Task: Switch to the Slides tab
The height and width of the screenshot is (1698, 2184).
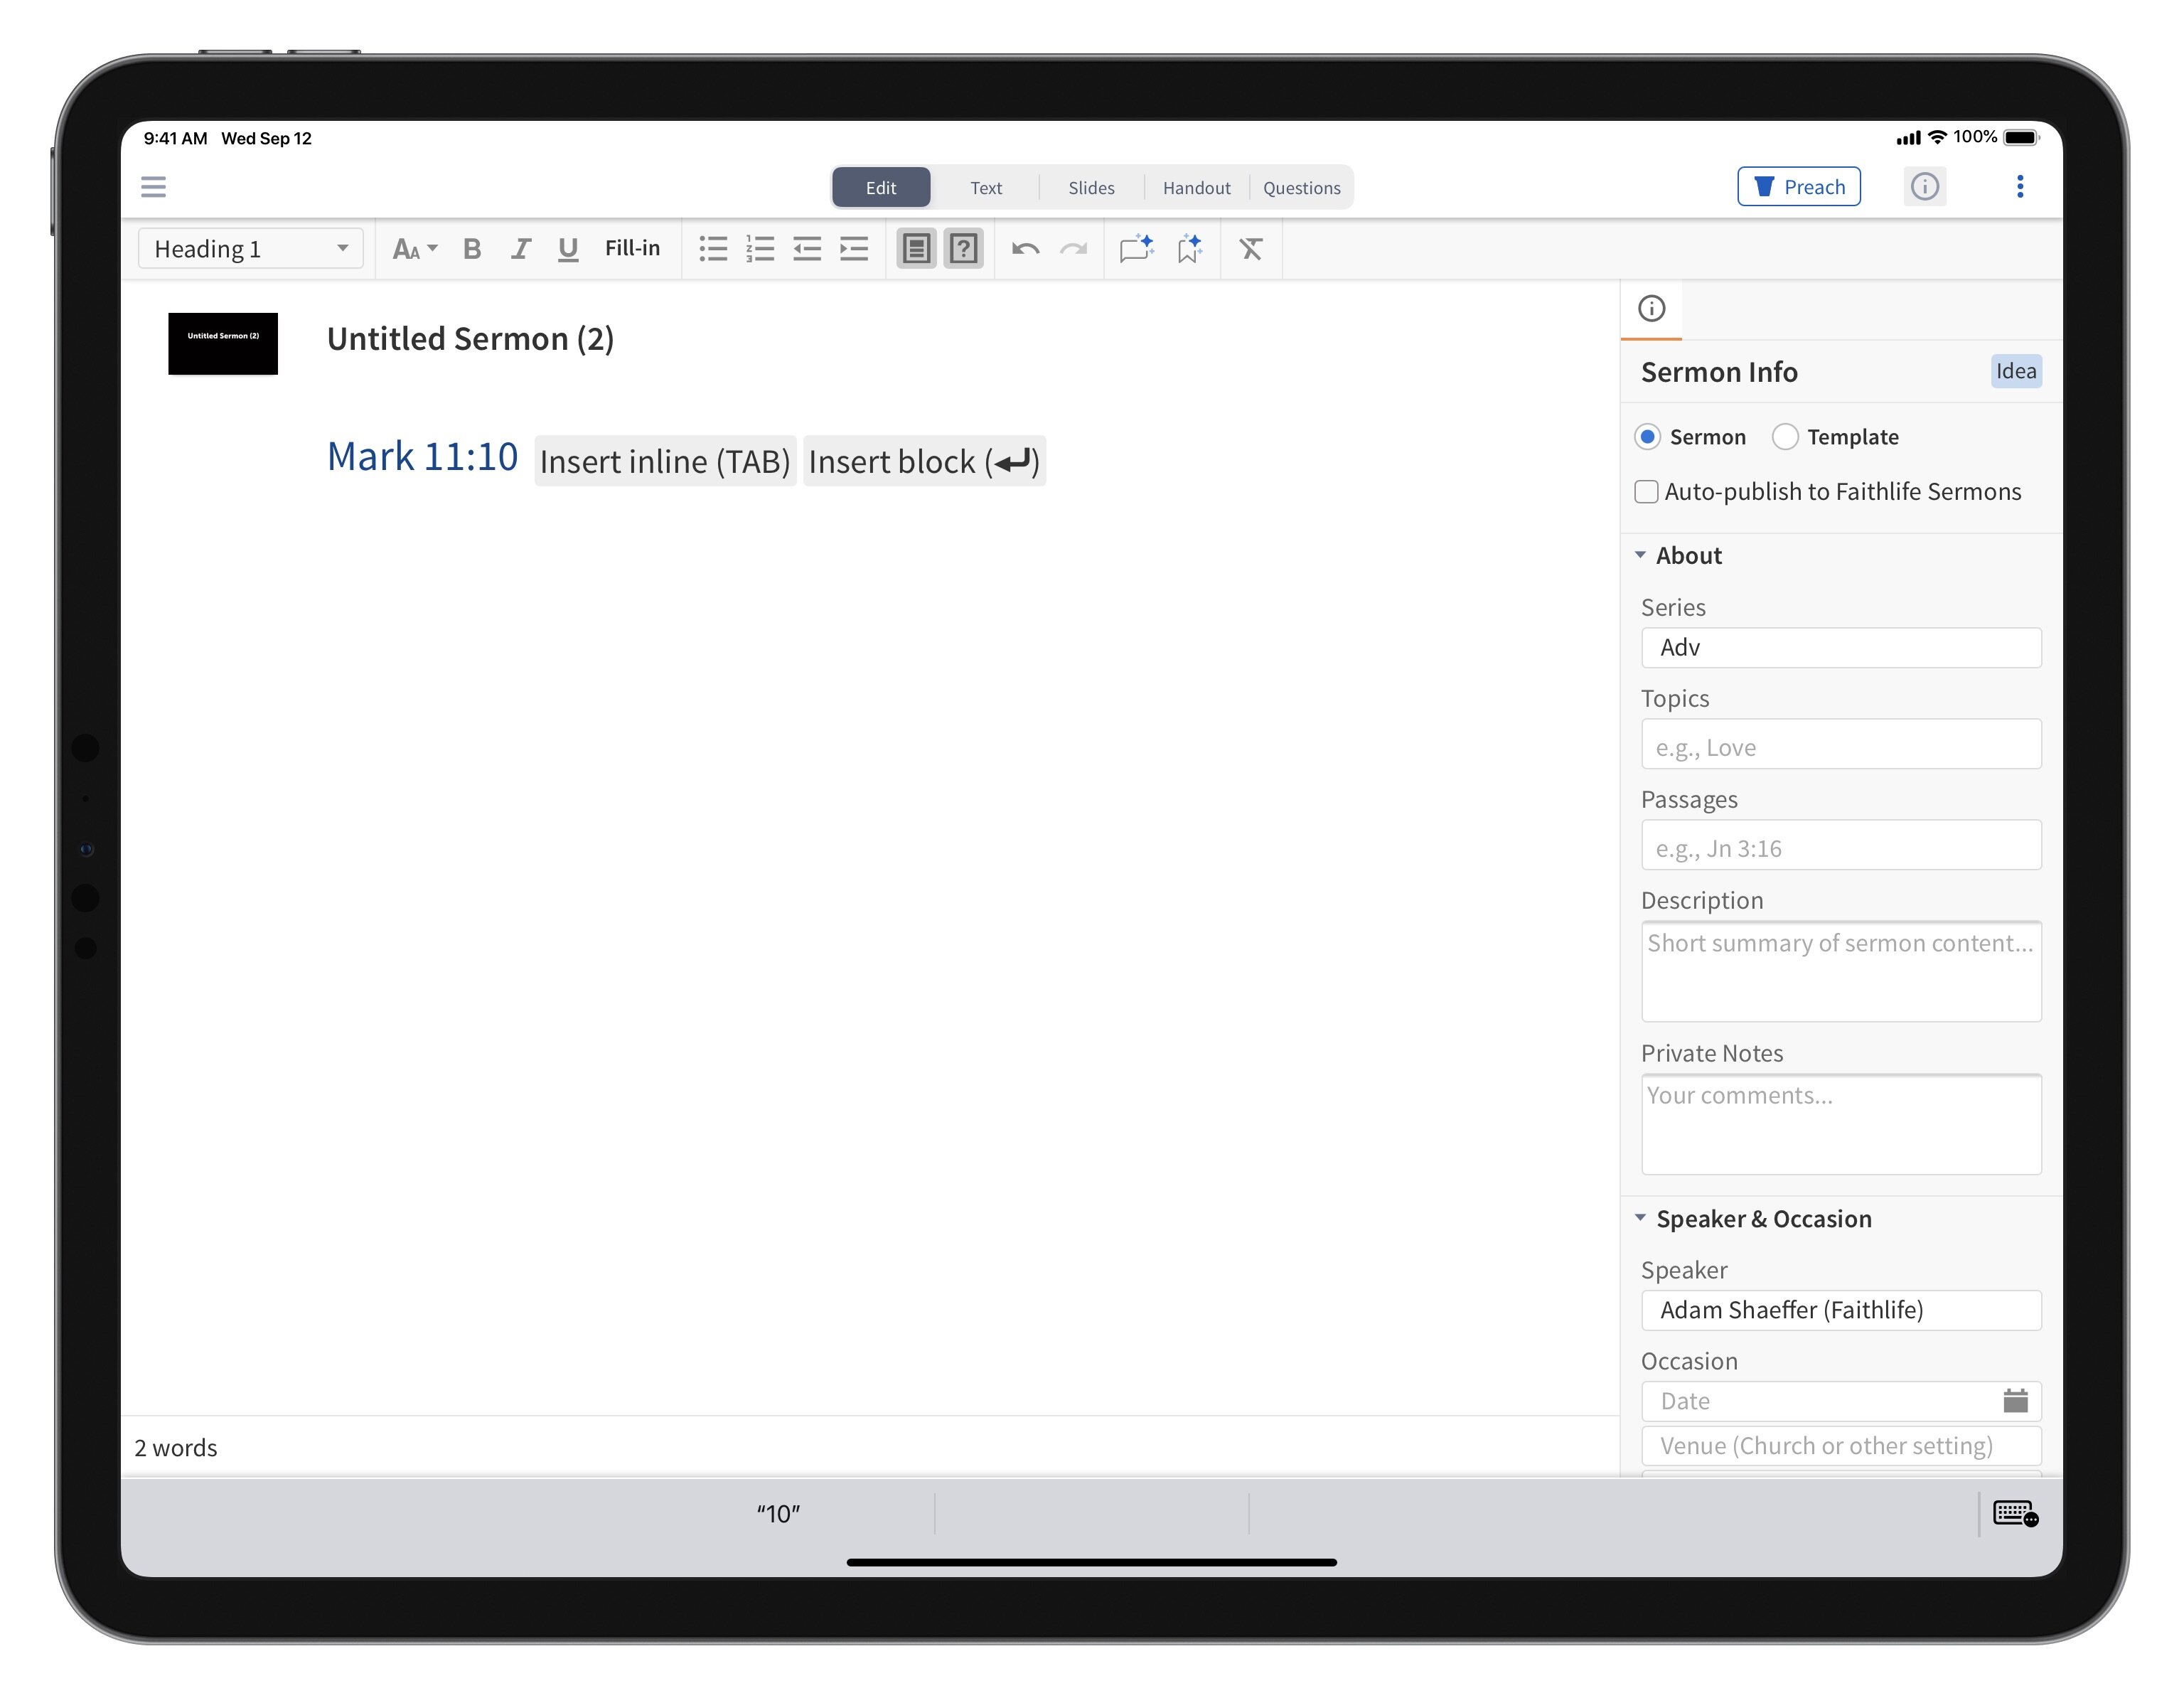Action: 1091,188
